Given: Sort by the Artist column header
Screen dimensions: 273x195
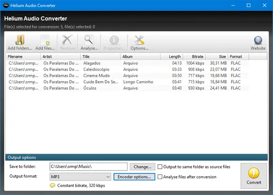Looking at the screenshot, I should tap(60, 57).
